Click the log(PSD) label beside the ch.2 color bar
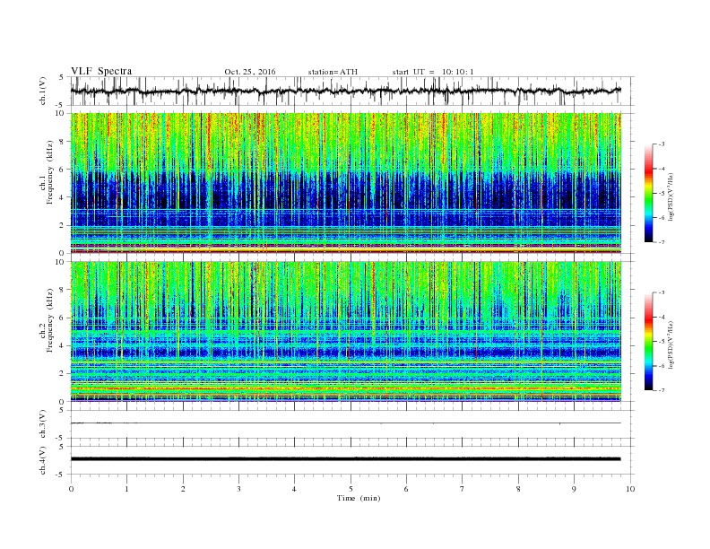Viewport: 710px width, 549px height. 671,344
